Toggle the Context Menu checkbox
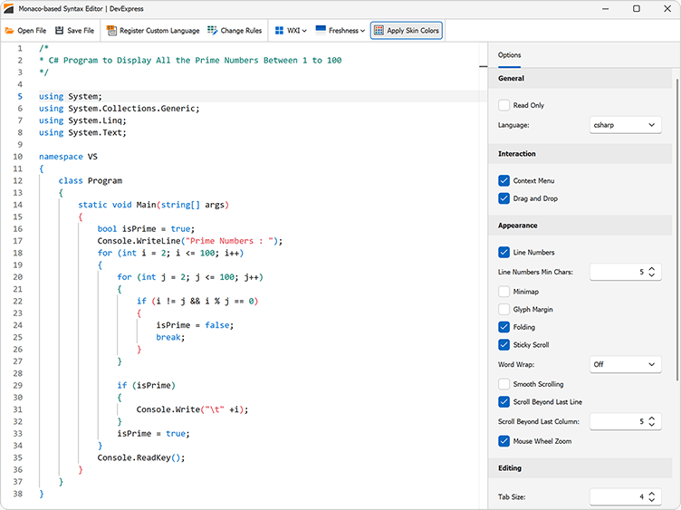This screenshot has height=510, width=681. tap(504, 180)
